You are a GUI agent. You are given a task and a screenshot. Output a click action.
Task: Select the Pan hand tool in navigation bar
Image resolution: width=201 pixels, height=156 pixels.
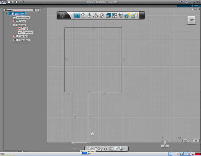coord(96,149)
